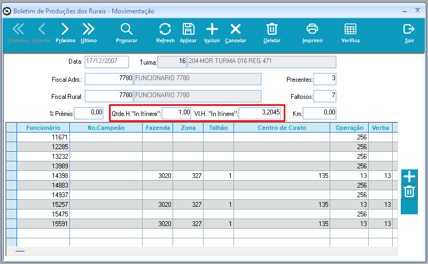This screenshot has width=428, height=264.
Task: Click the Talhão column header
Action: tap(219, 128)
